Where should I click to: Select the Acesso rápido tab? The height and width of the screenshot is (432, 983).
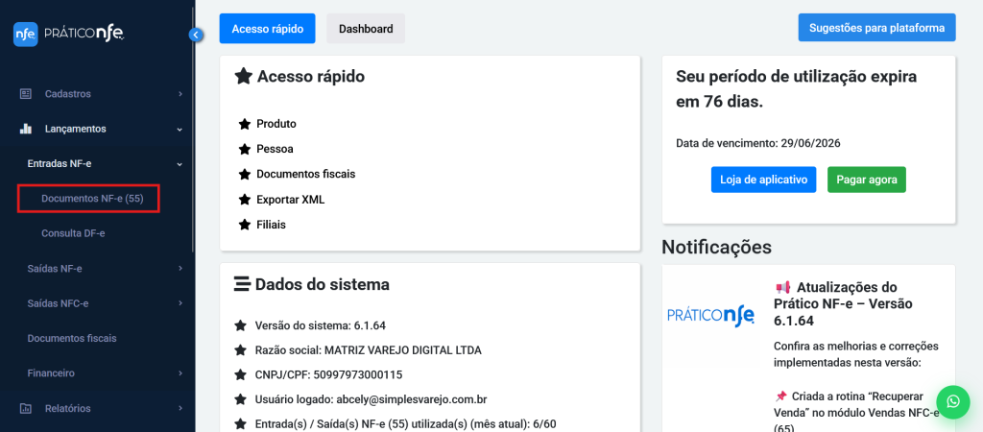[x=268, y=29]
